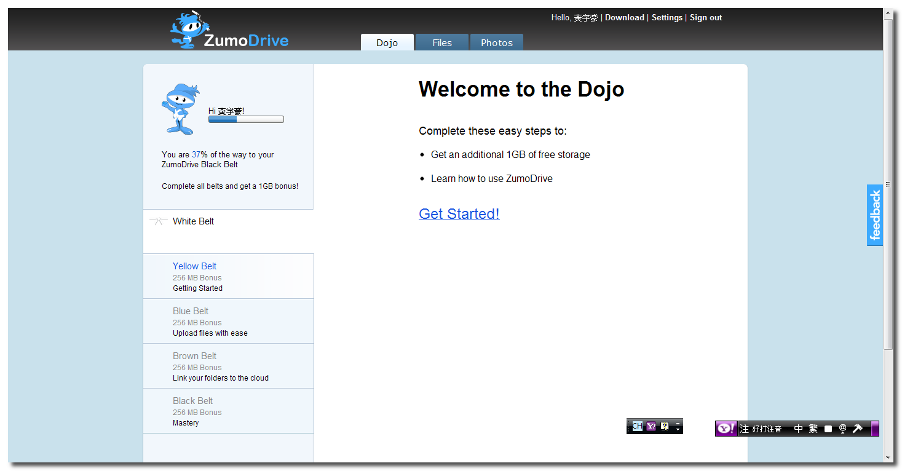
Task: Click the scrollbar down arrow
Action: point(888,457)
